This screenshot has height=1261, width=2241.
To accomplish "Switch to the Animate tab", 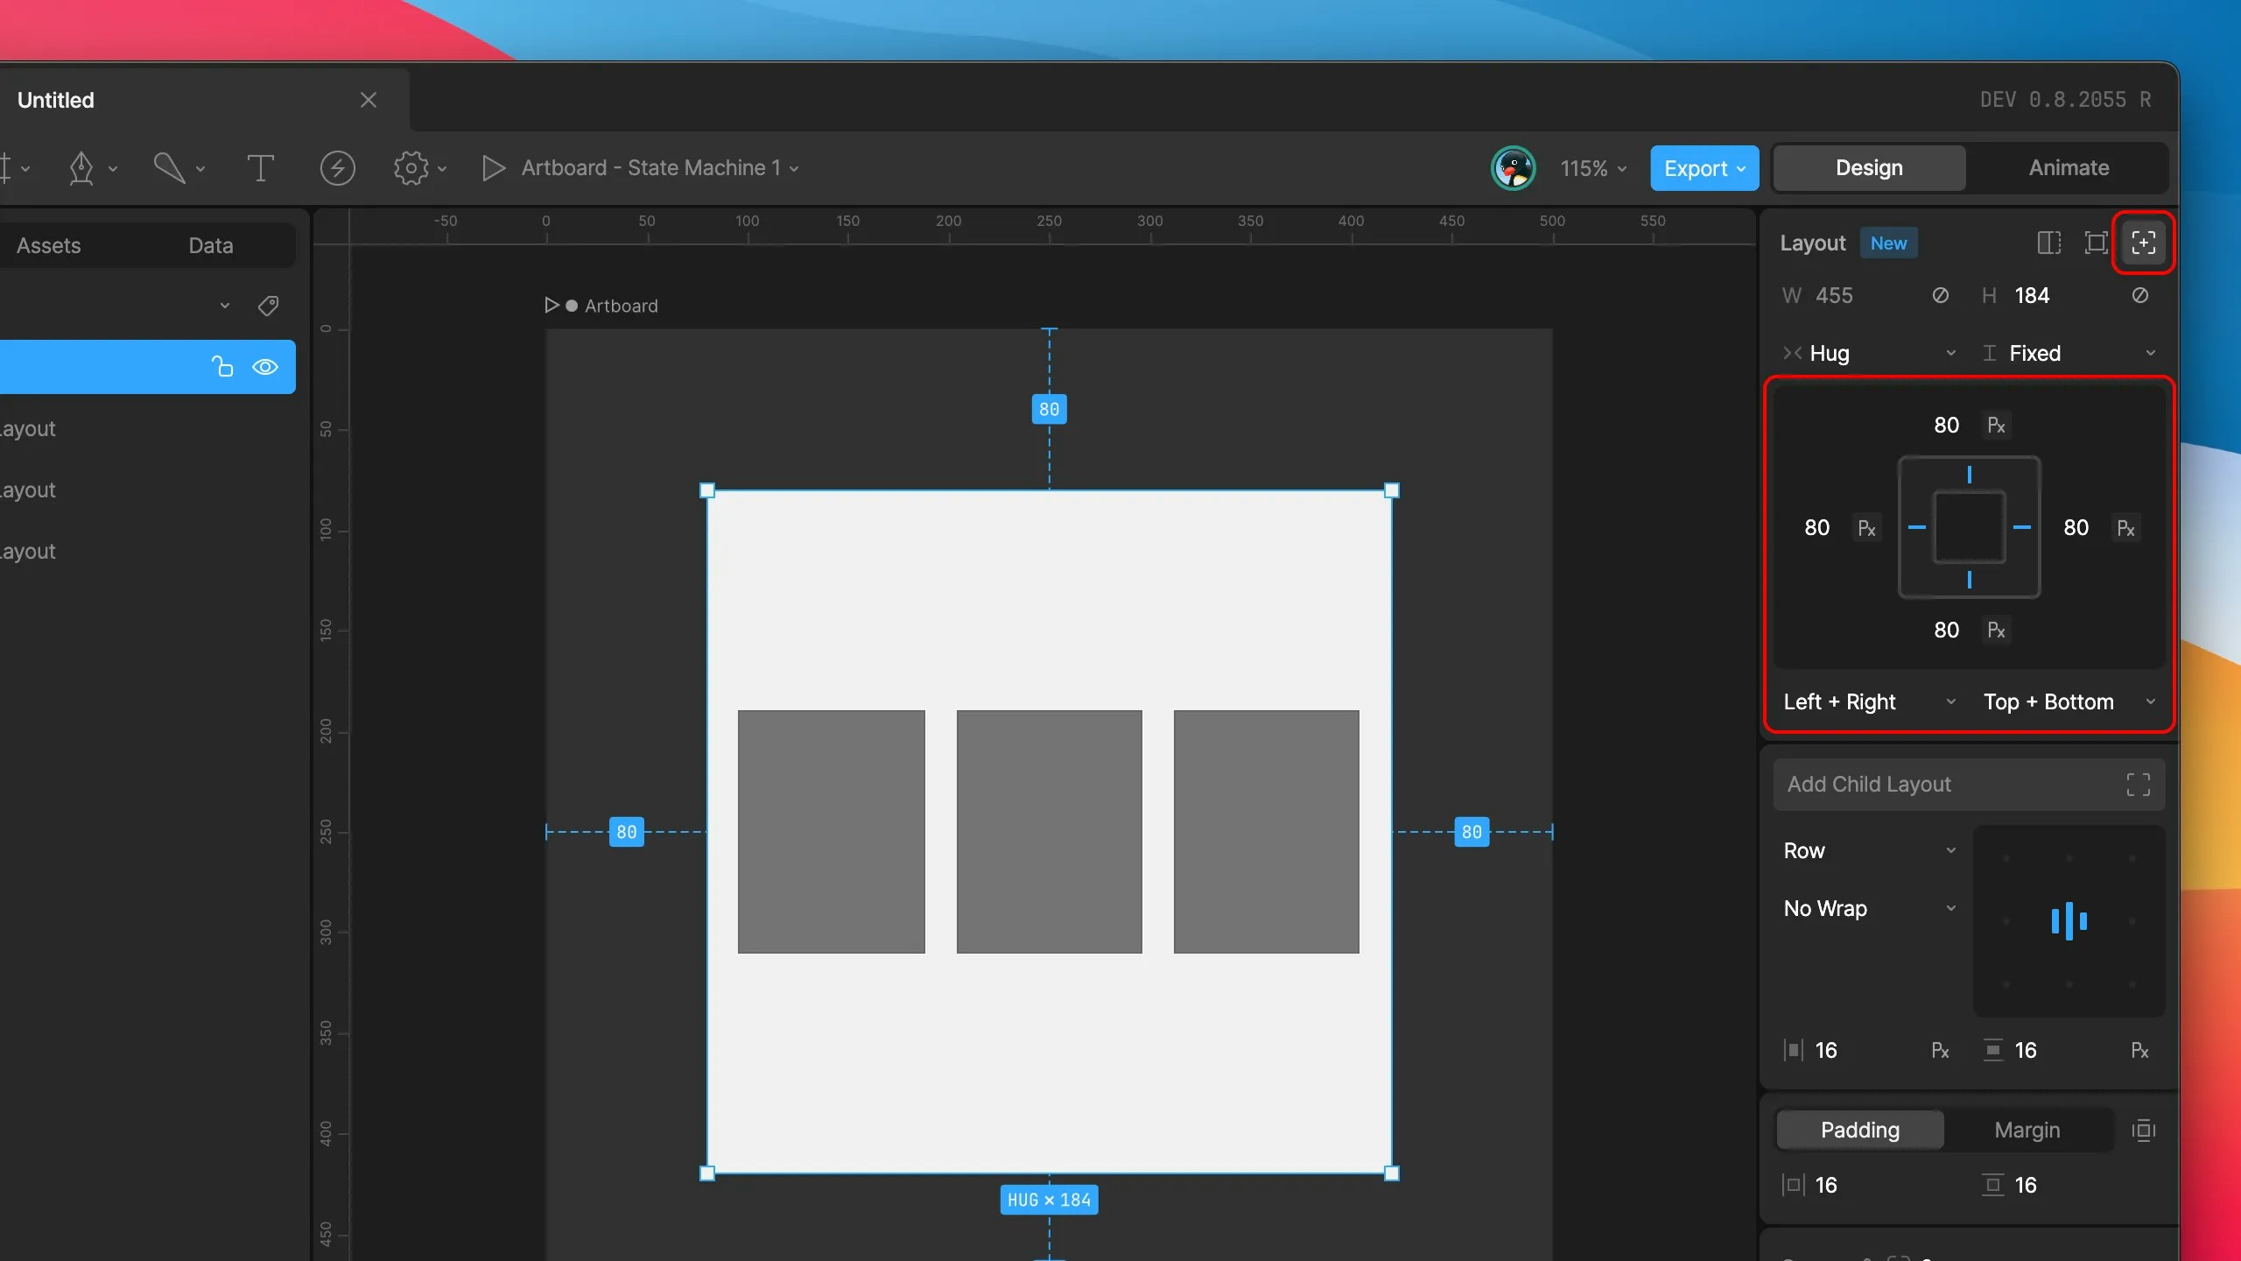I will (x=2068, y=168).
